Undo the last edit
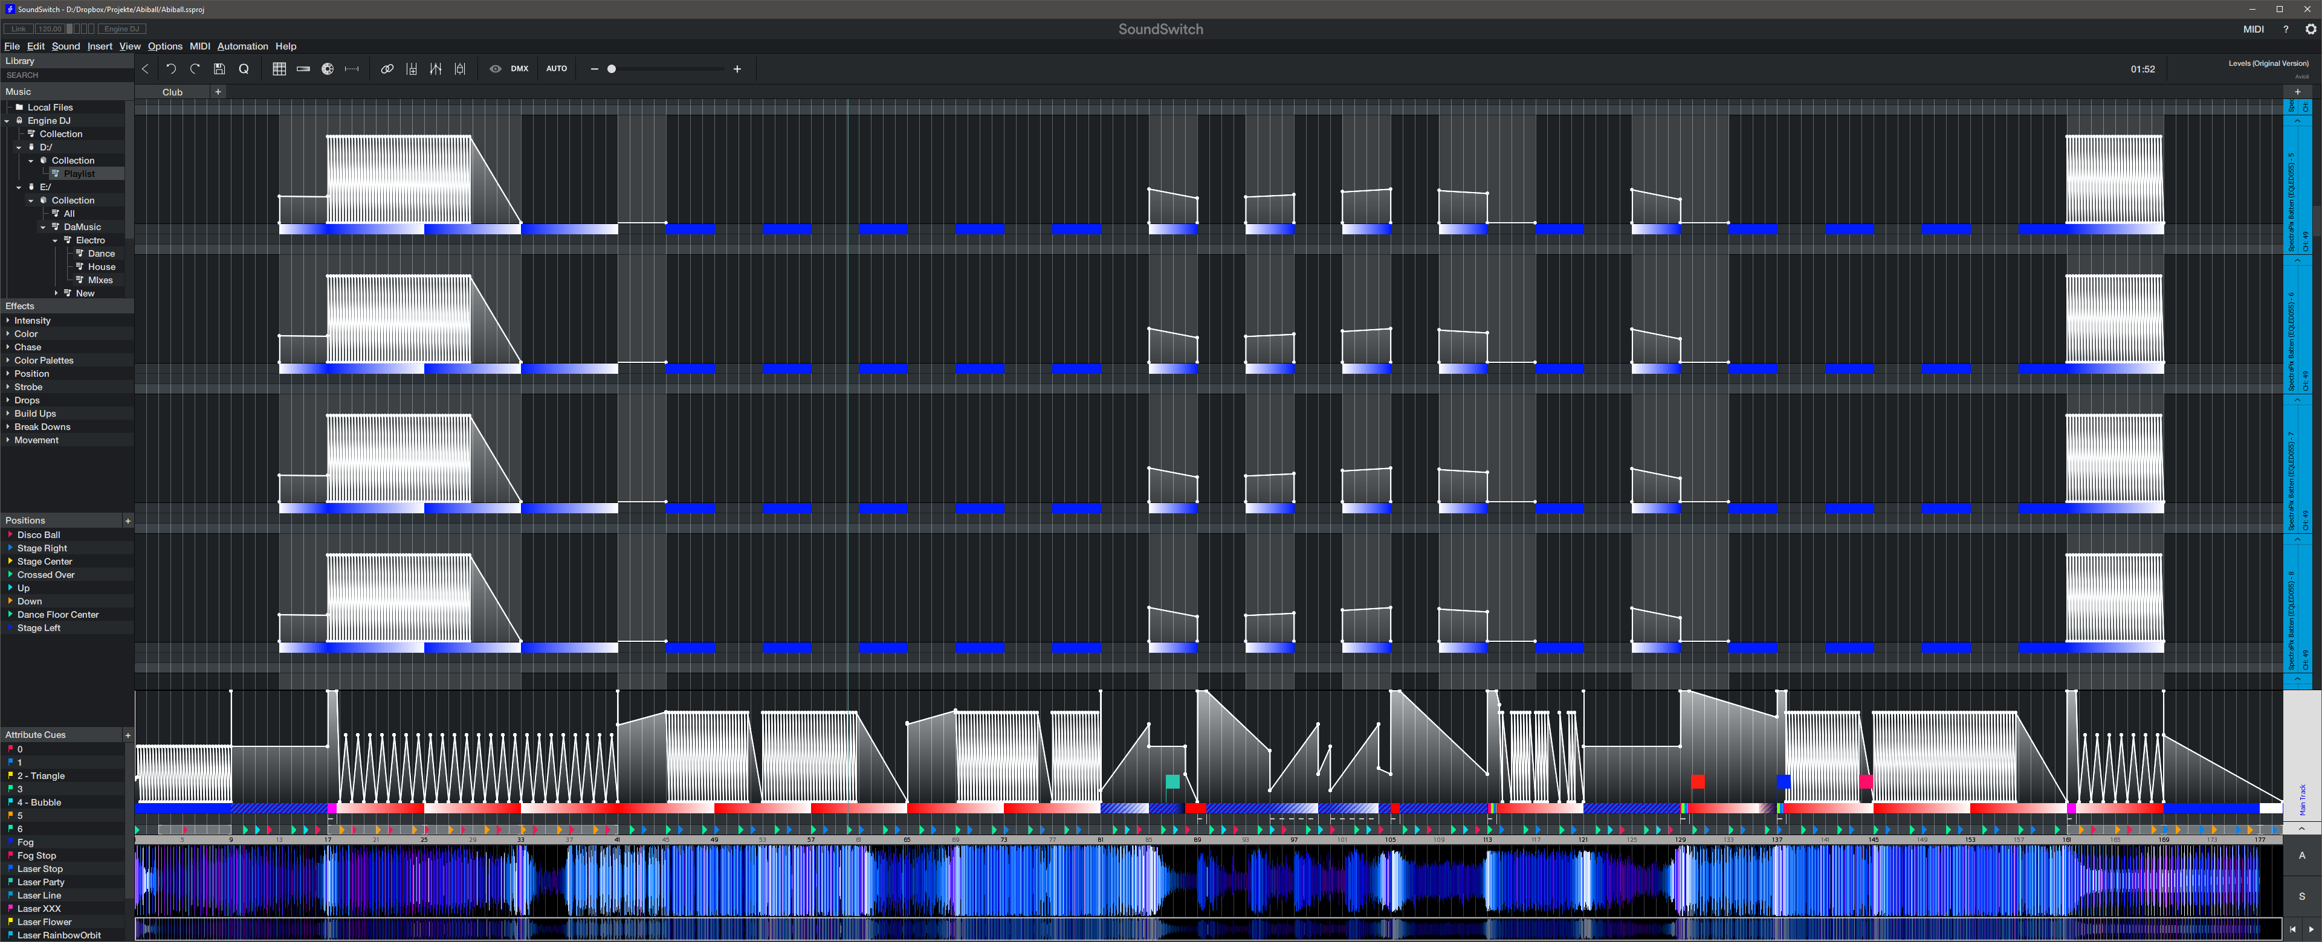2322x942 pixels. pyautogui.click(x=170, y=68)
